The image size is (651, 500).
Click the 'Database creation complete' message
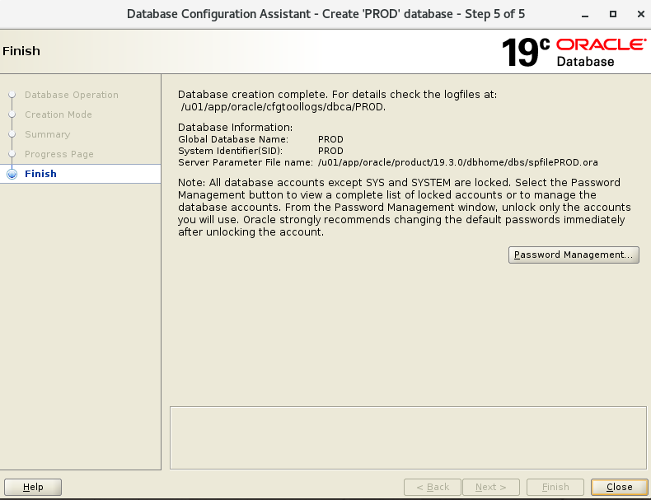click(337, 95)
